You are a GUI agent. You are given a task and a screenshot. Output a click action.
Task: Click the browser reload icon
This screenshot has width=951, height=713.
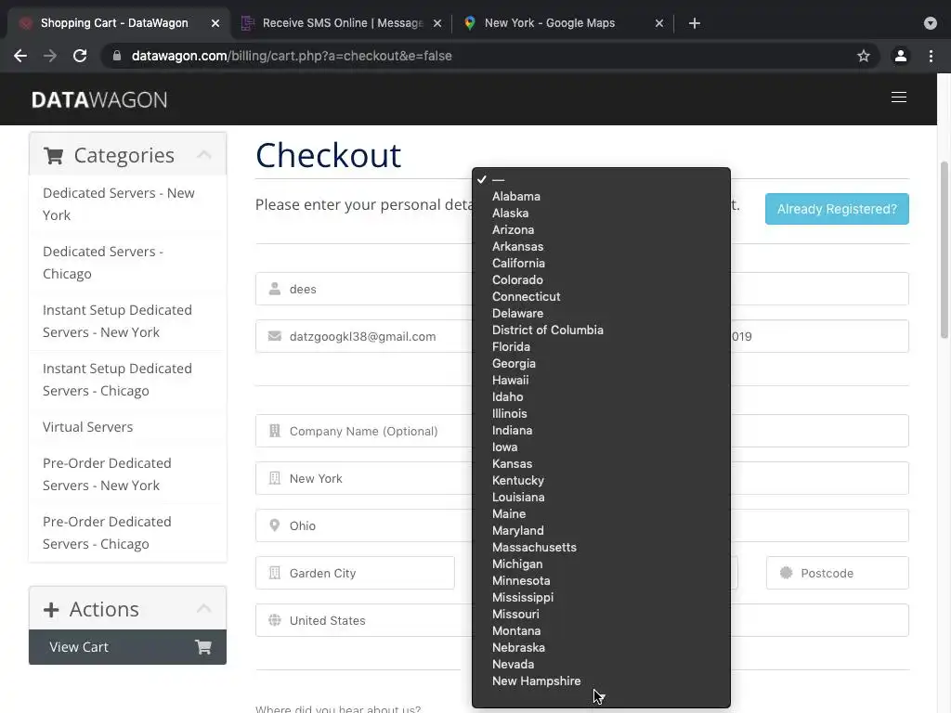coord(80,56)
